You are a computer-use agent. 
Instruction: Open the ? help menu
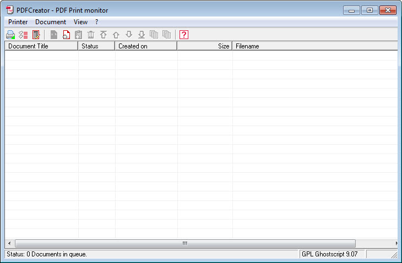96,22
